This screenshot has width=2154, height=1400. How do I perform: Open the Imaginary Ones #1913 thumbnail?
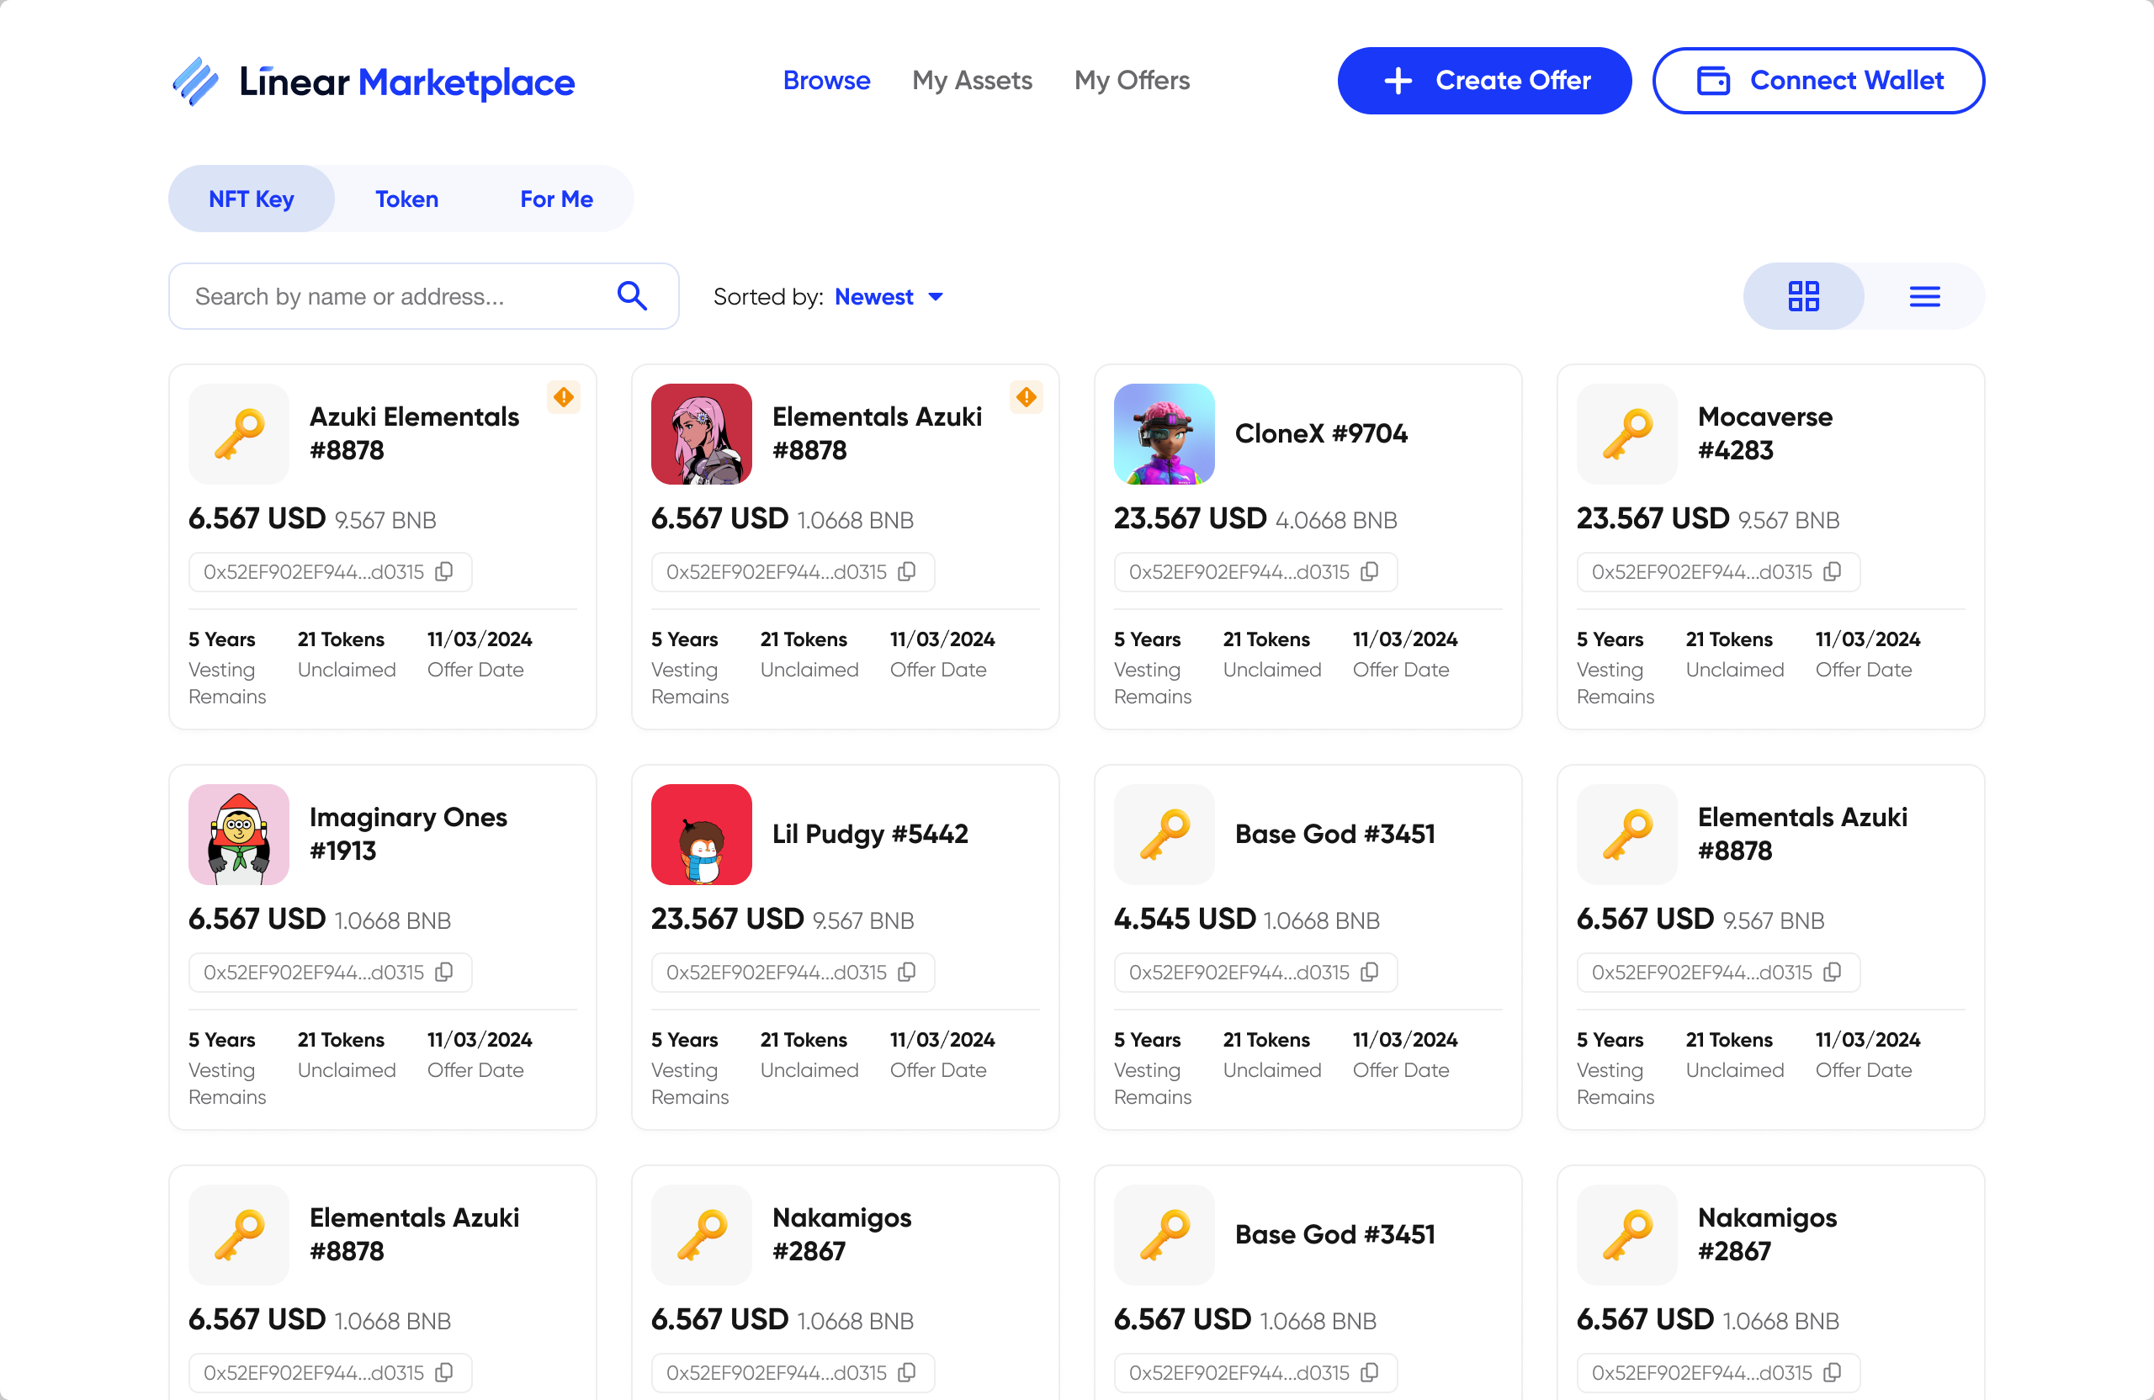pyautogui.click(x=239, y=835)
